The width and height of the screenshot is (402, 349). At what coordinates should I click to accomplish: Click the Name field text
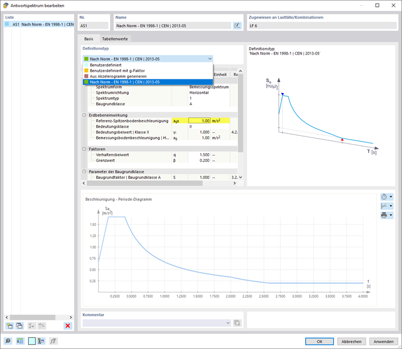[173, 25]
